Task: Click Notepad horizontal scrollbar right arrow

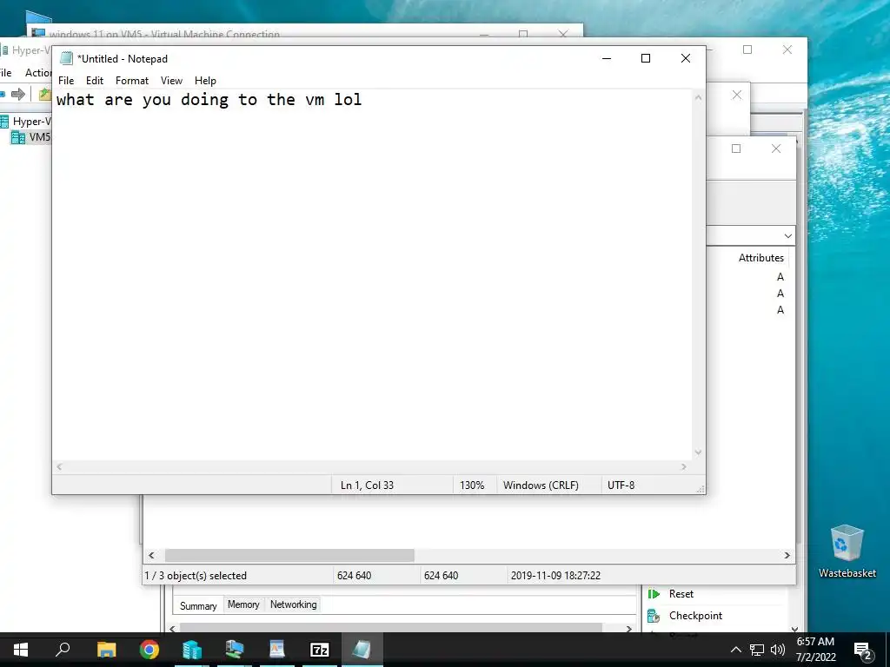Action: (684, 466)
